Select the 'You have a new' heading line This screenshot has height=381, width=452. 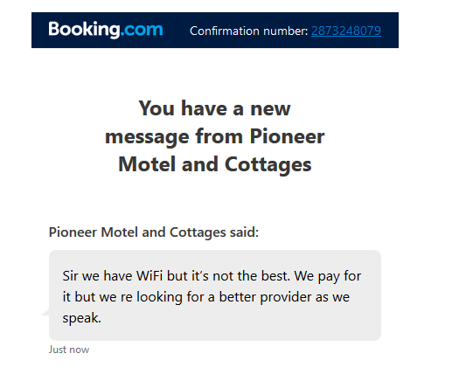(x=214, y=108)
